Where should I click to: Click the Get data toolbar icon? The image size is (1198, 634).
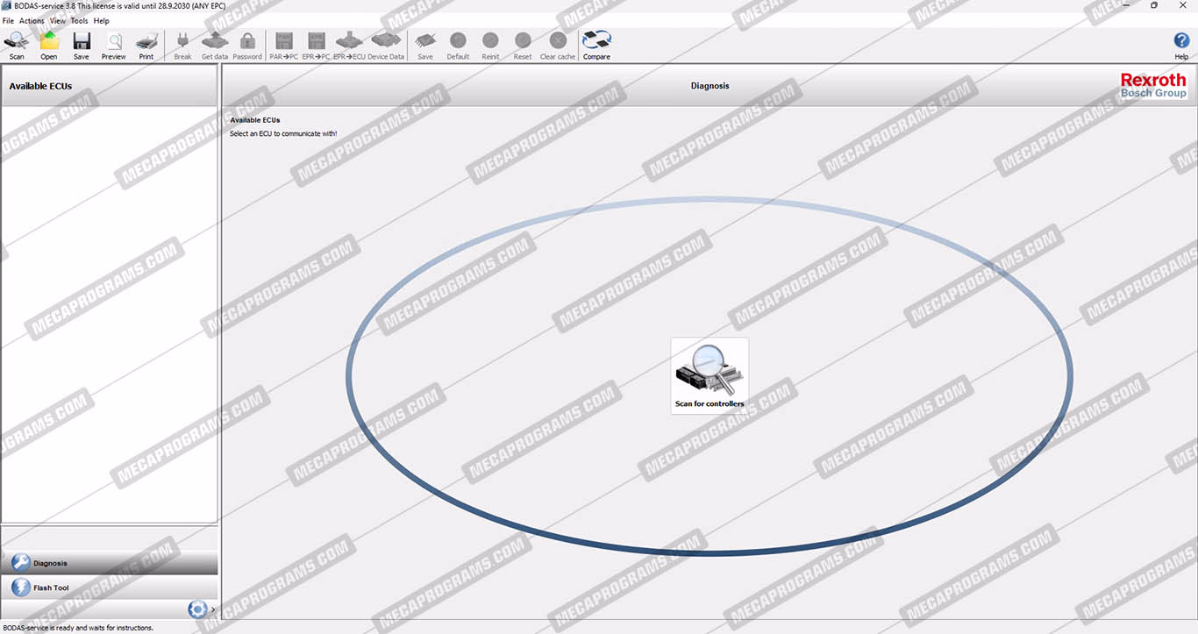pyautogui.click(x=215, y=45)
